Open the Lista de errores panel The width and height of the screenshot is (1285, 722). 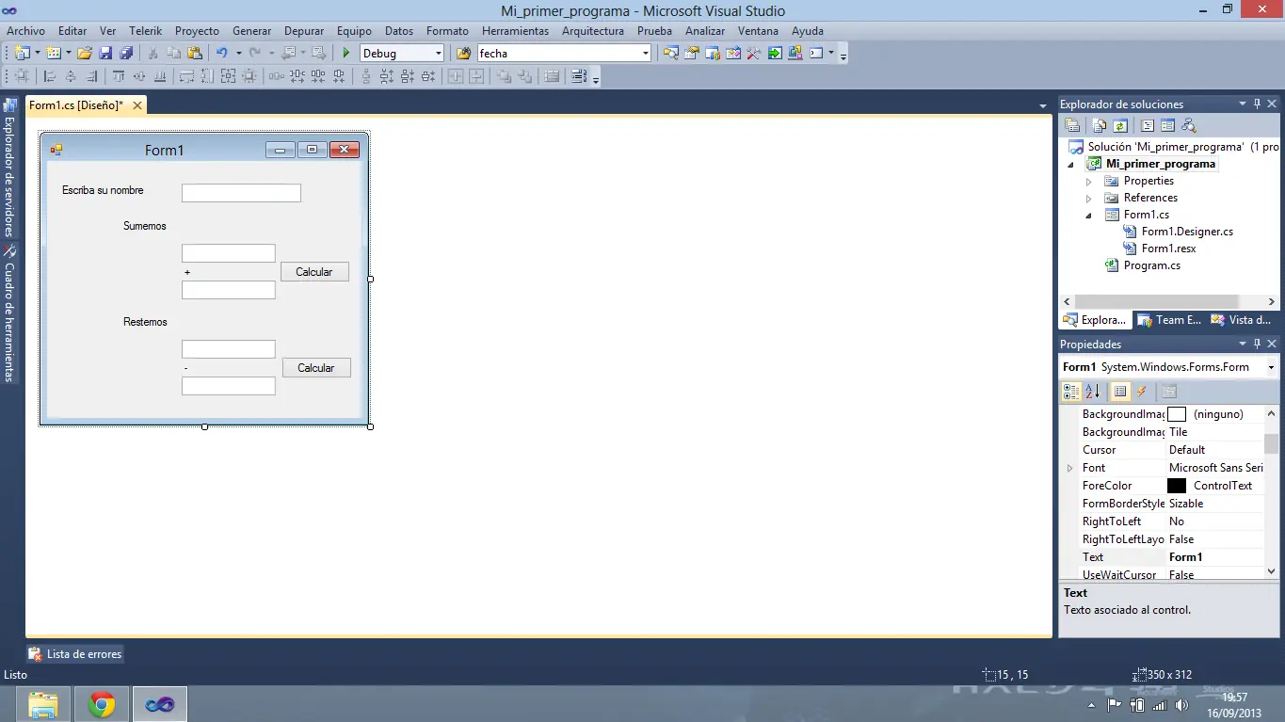(75, 654)
